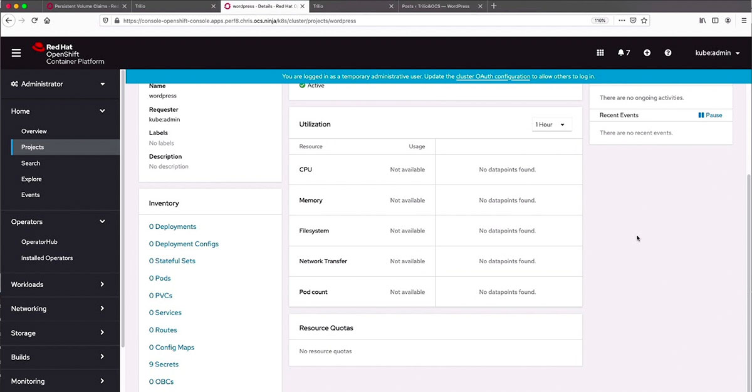Click the browser home icon
The width and height of the screenshot is (752, 392).
point(47,20)
